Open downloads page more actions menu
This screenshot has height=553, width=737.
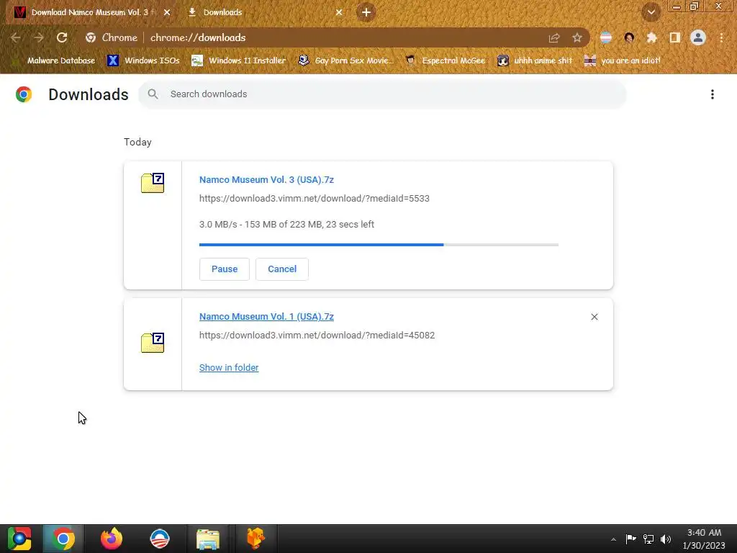coord(713,94)
